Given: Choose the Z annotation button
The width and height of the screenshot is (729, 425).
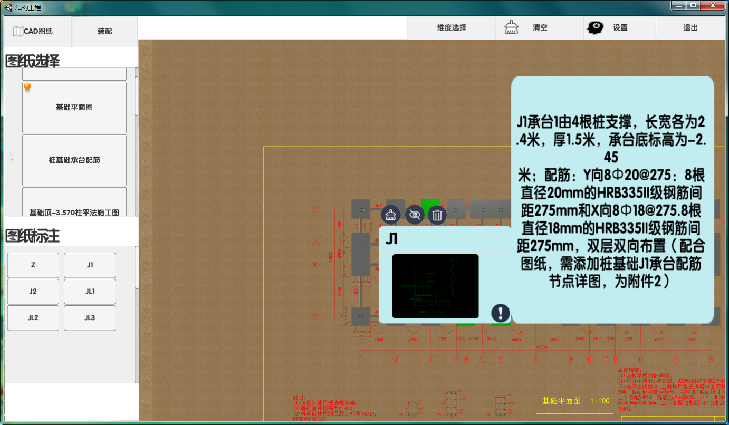Looking at the screenshot, I should [33, 265].
